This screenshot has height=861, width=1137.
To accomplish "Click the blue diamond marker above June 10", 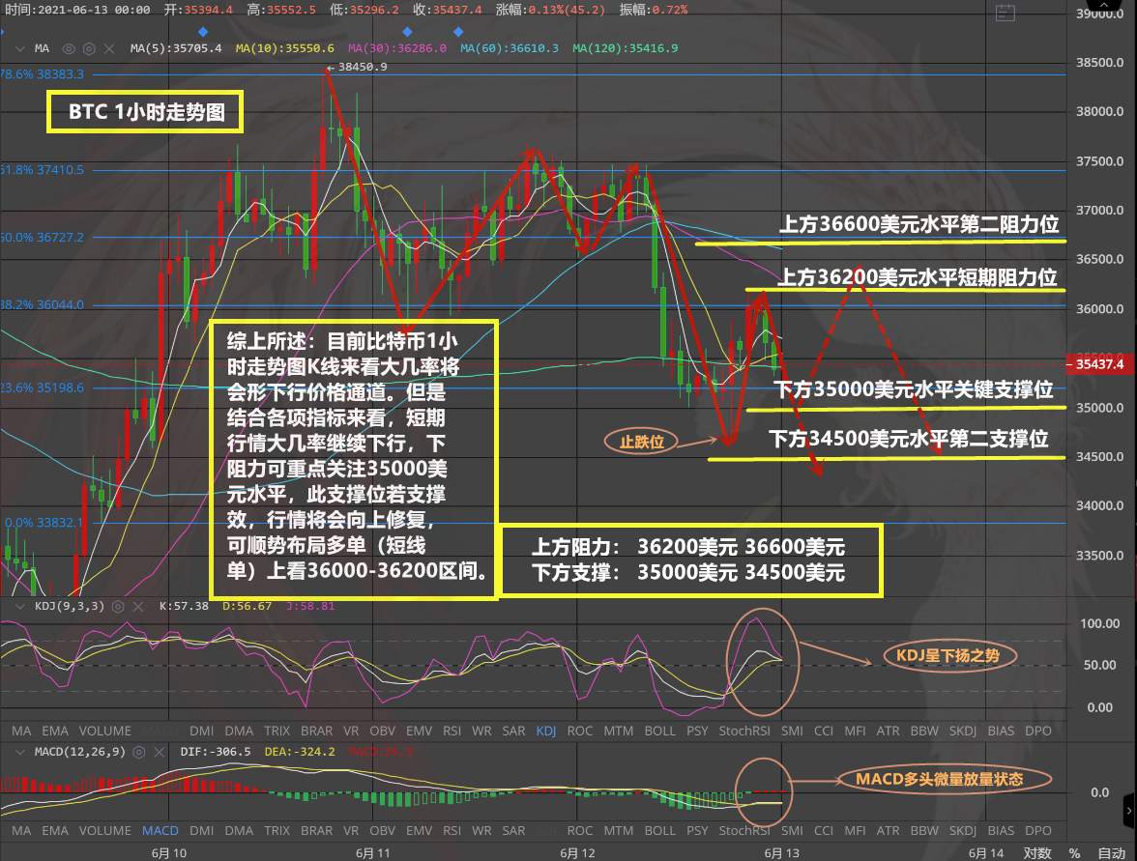I will click(203, 31).
